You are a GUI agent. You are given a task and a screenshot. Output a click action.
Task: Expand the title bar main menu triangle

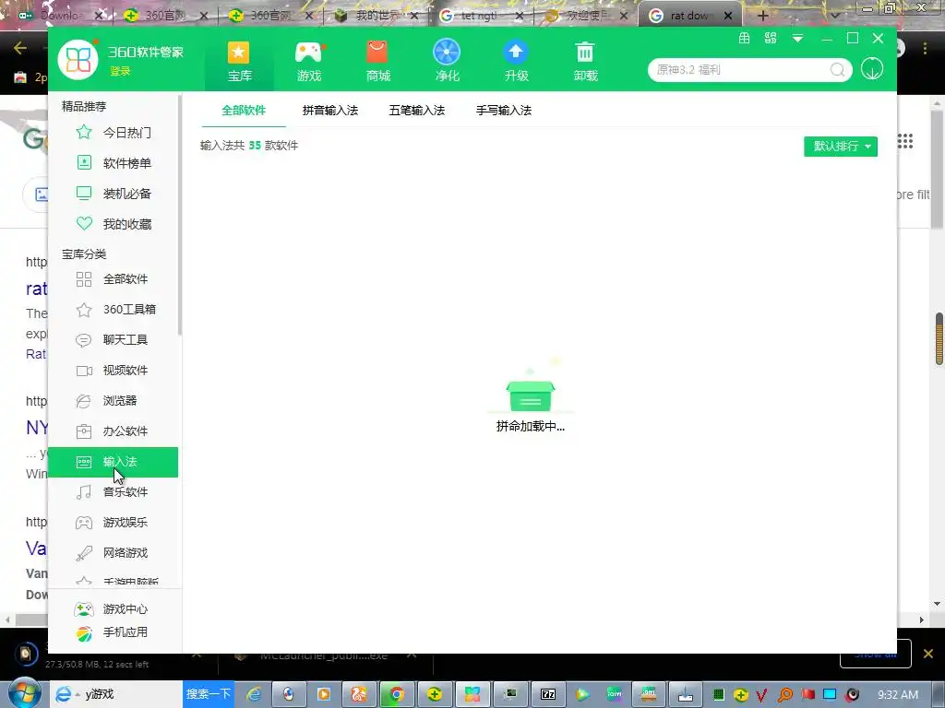tap(797, 39)
